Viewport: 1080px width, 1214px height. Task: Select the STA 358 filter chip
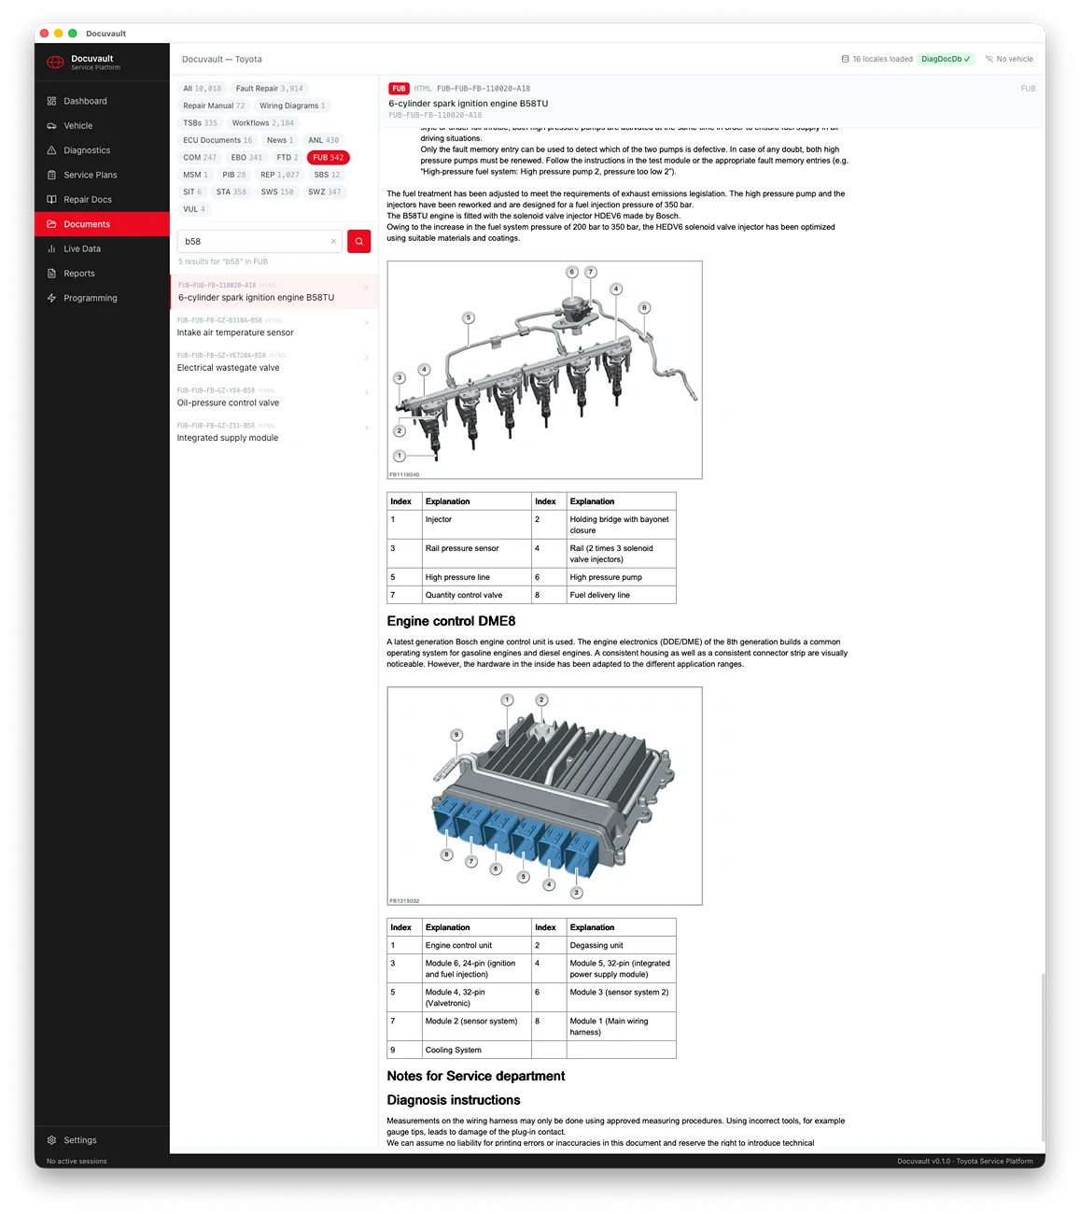click(231, 192)
